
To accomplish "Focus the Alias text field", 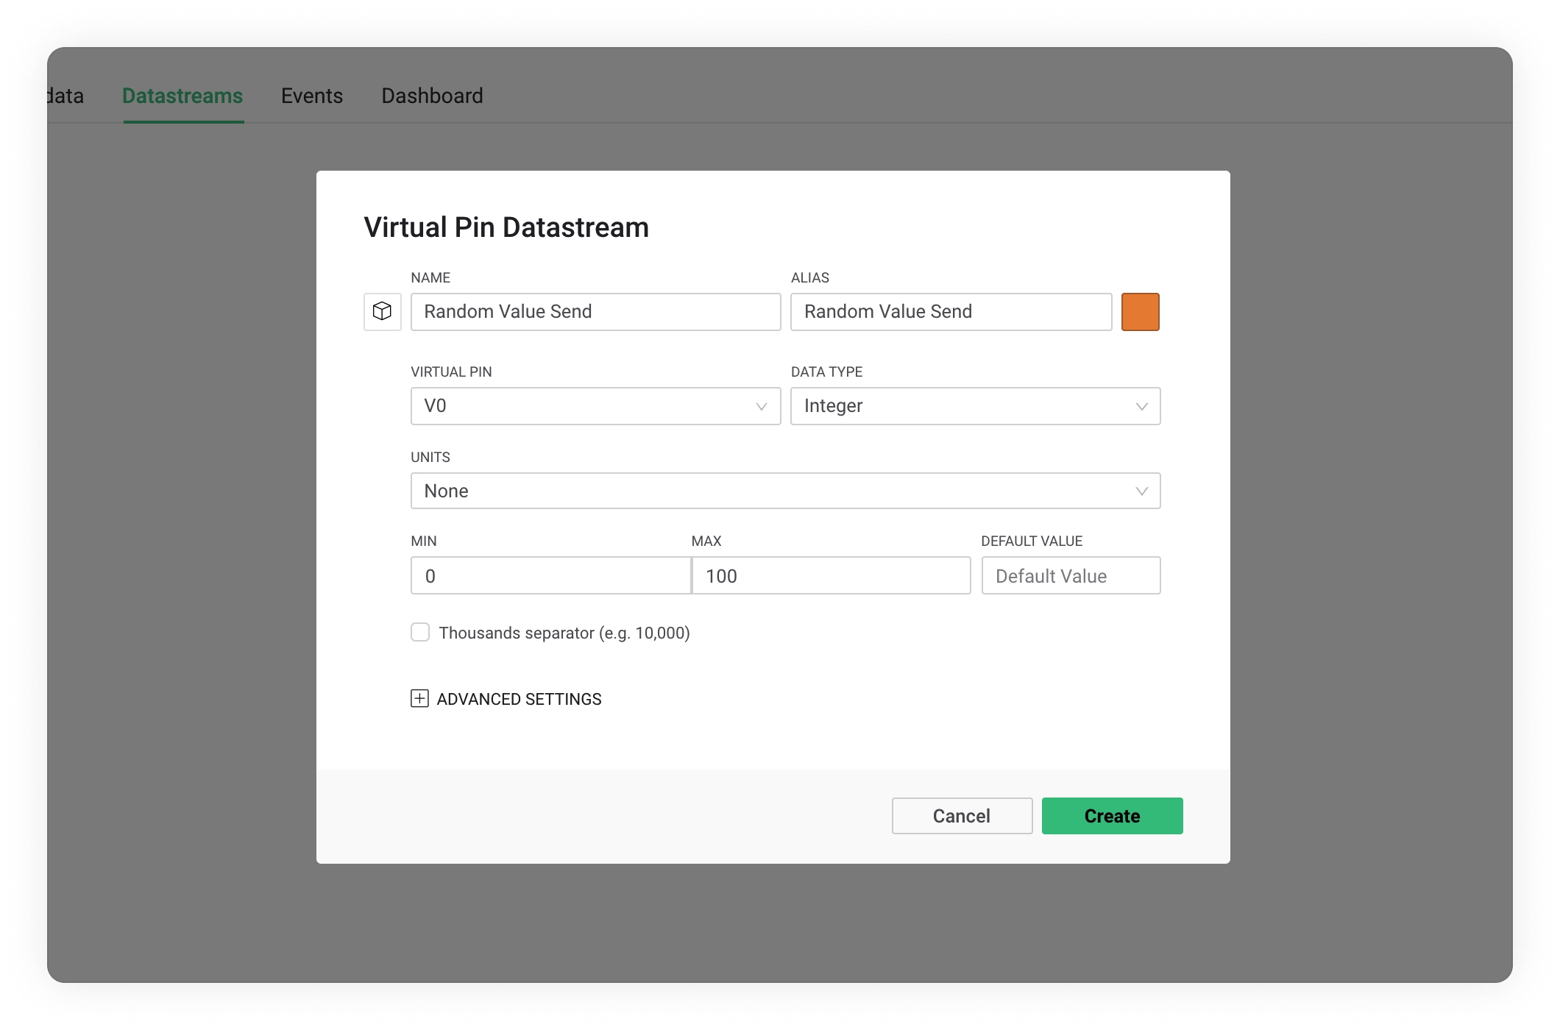I will pos(950,311).
